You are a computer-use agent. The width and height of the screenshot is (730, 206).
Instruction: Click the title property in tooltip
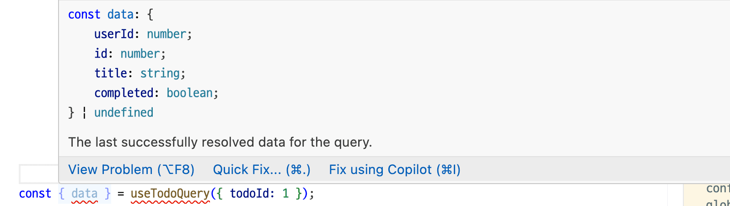pos(110,74)
